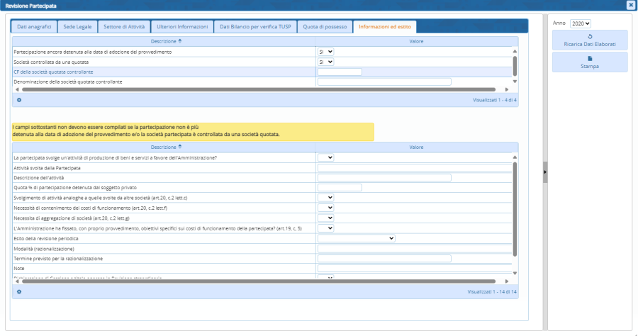Expand the Esito della revisione periodica dropdown
The height and width of the screenshot is (336, 638).
[356, 238]
